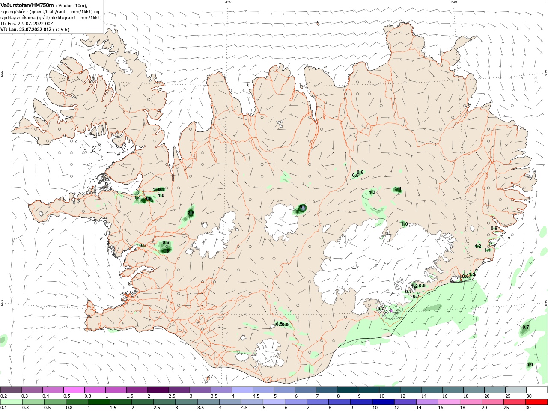Pick the pale green 0.1 swatch in the lower scale
Screen dimensions: 548x411
(x=11, y=402)
